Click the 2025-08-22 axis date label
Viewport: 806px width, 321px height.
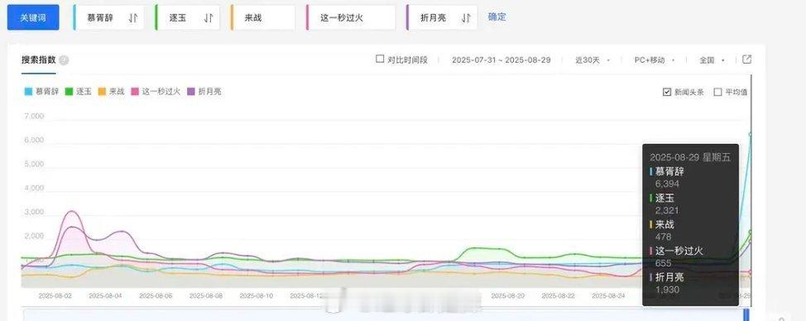click(x=559, y=296)
